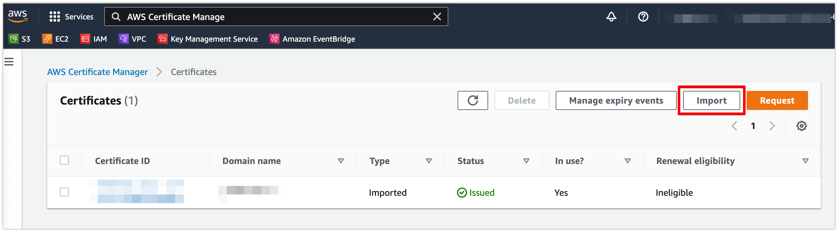Open IAM favorites label
Image resolution: width=838 pixels, height=232 pixels.
point(100,39)
